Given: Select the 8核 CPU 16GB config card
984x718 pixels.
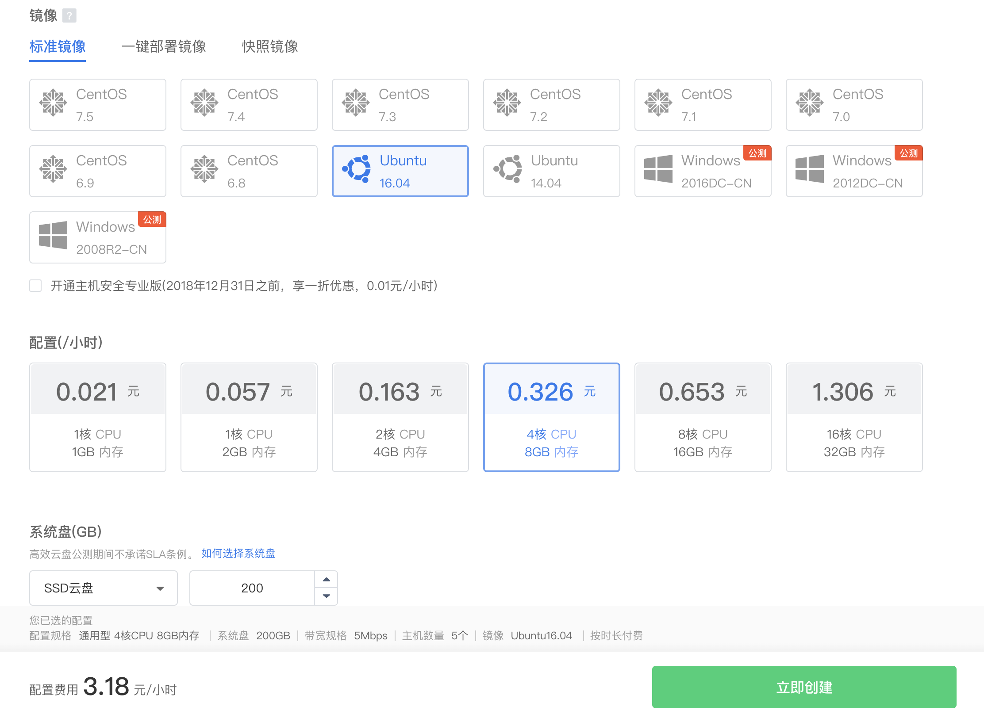Looking at the screenshot, I should [x=703, y=417].
